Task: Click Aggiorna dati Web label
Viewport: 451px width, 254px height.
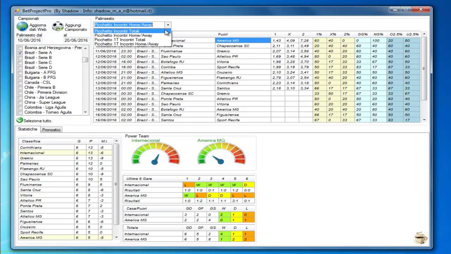Action: click(38, 27)
